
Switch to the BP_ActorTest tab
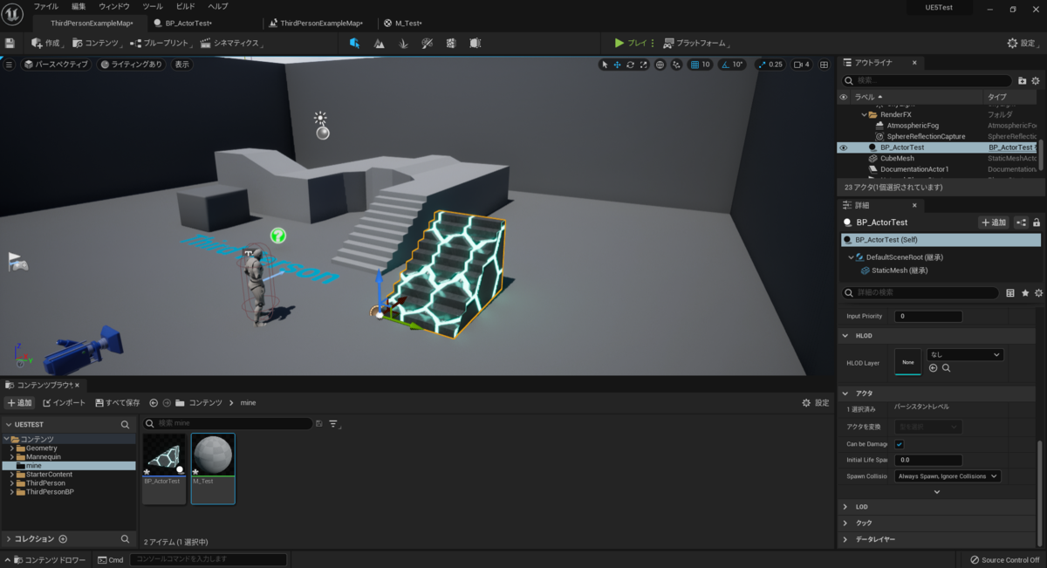[188, 23]
